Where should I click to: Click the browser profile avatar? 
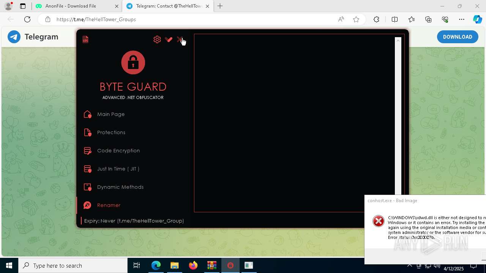click(x=8, y=6)
